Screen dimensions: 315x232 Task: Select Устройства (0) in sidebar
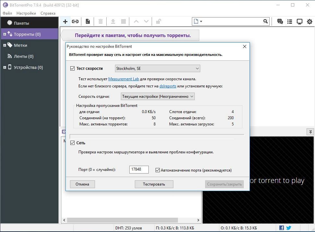[29, 67]
